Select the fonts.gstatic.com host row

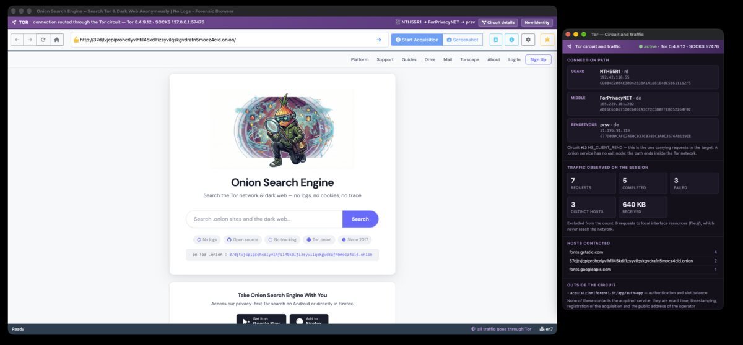click(643, 252)
